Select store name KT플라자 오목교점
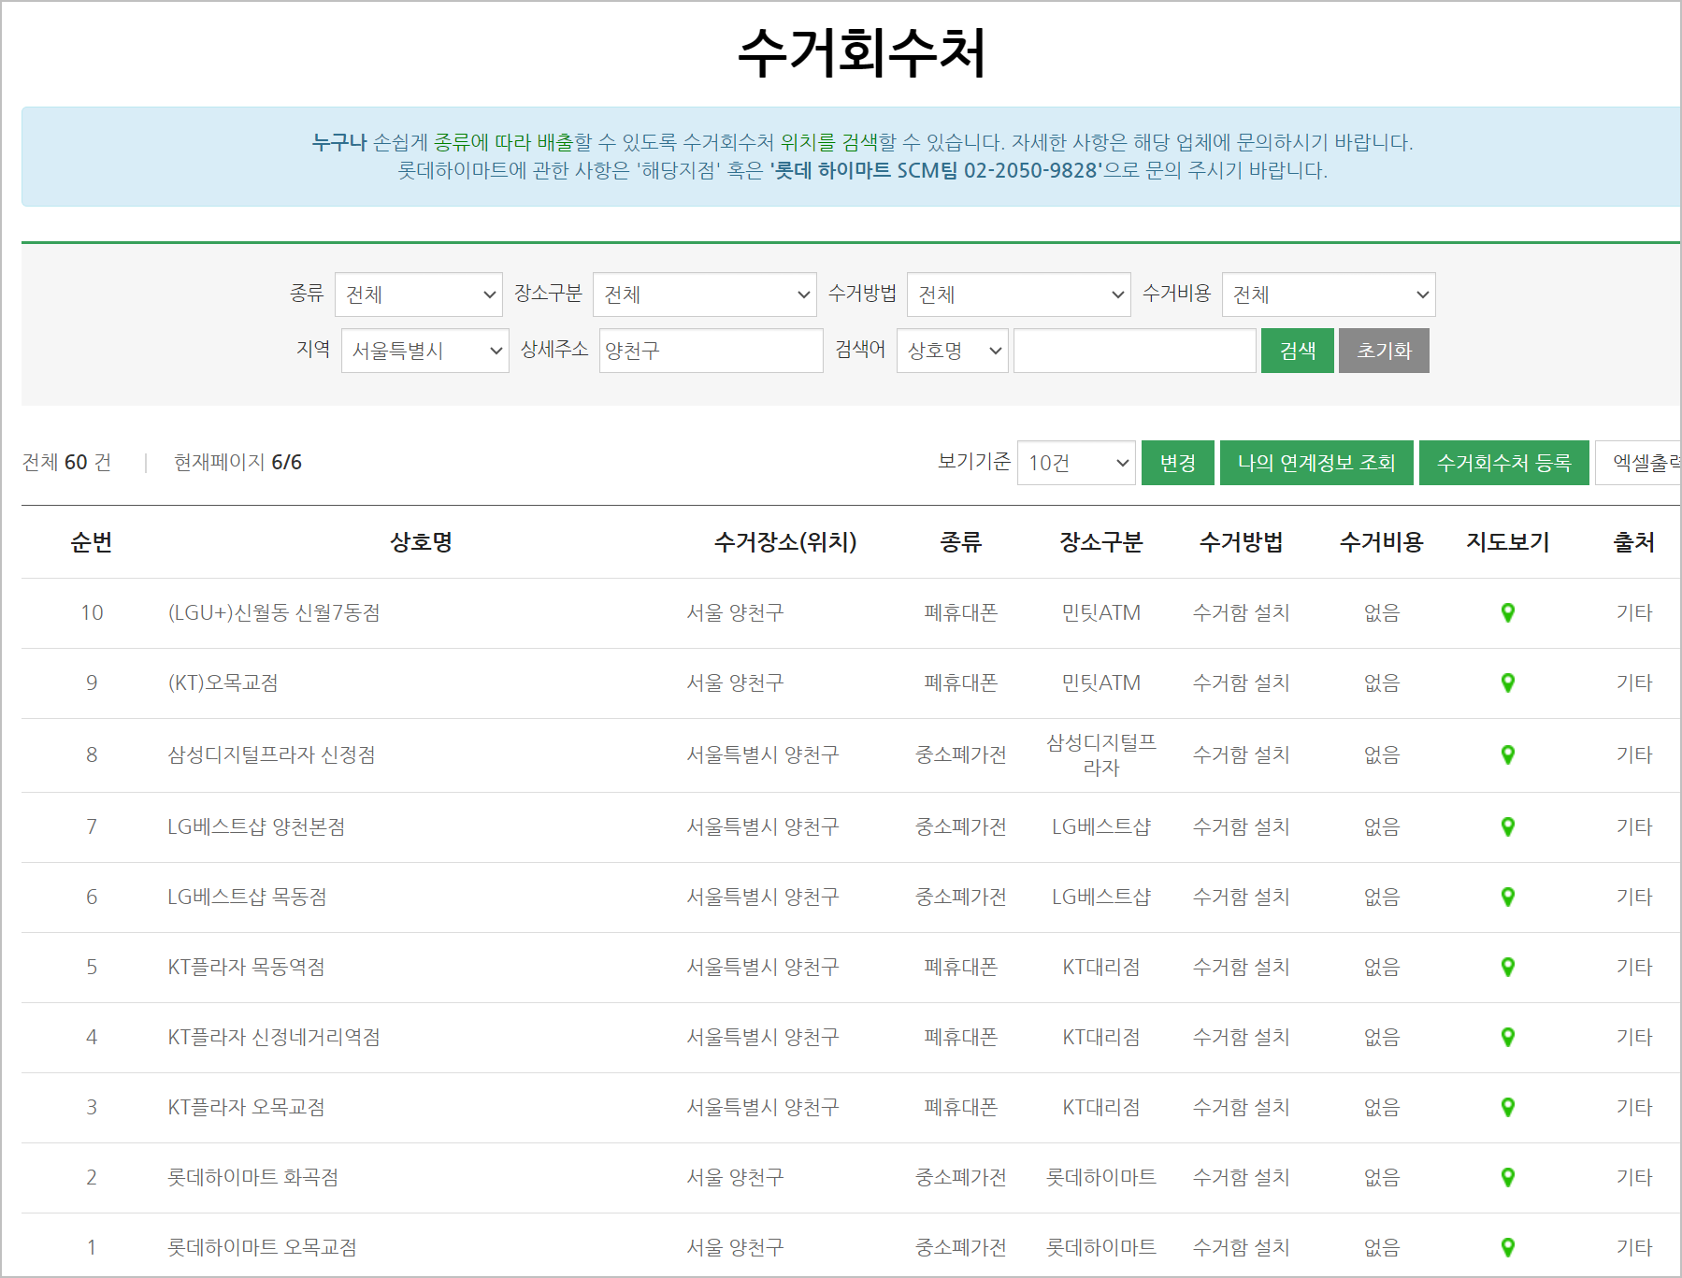 tap(246, 1107)
